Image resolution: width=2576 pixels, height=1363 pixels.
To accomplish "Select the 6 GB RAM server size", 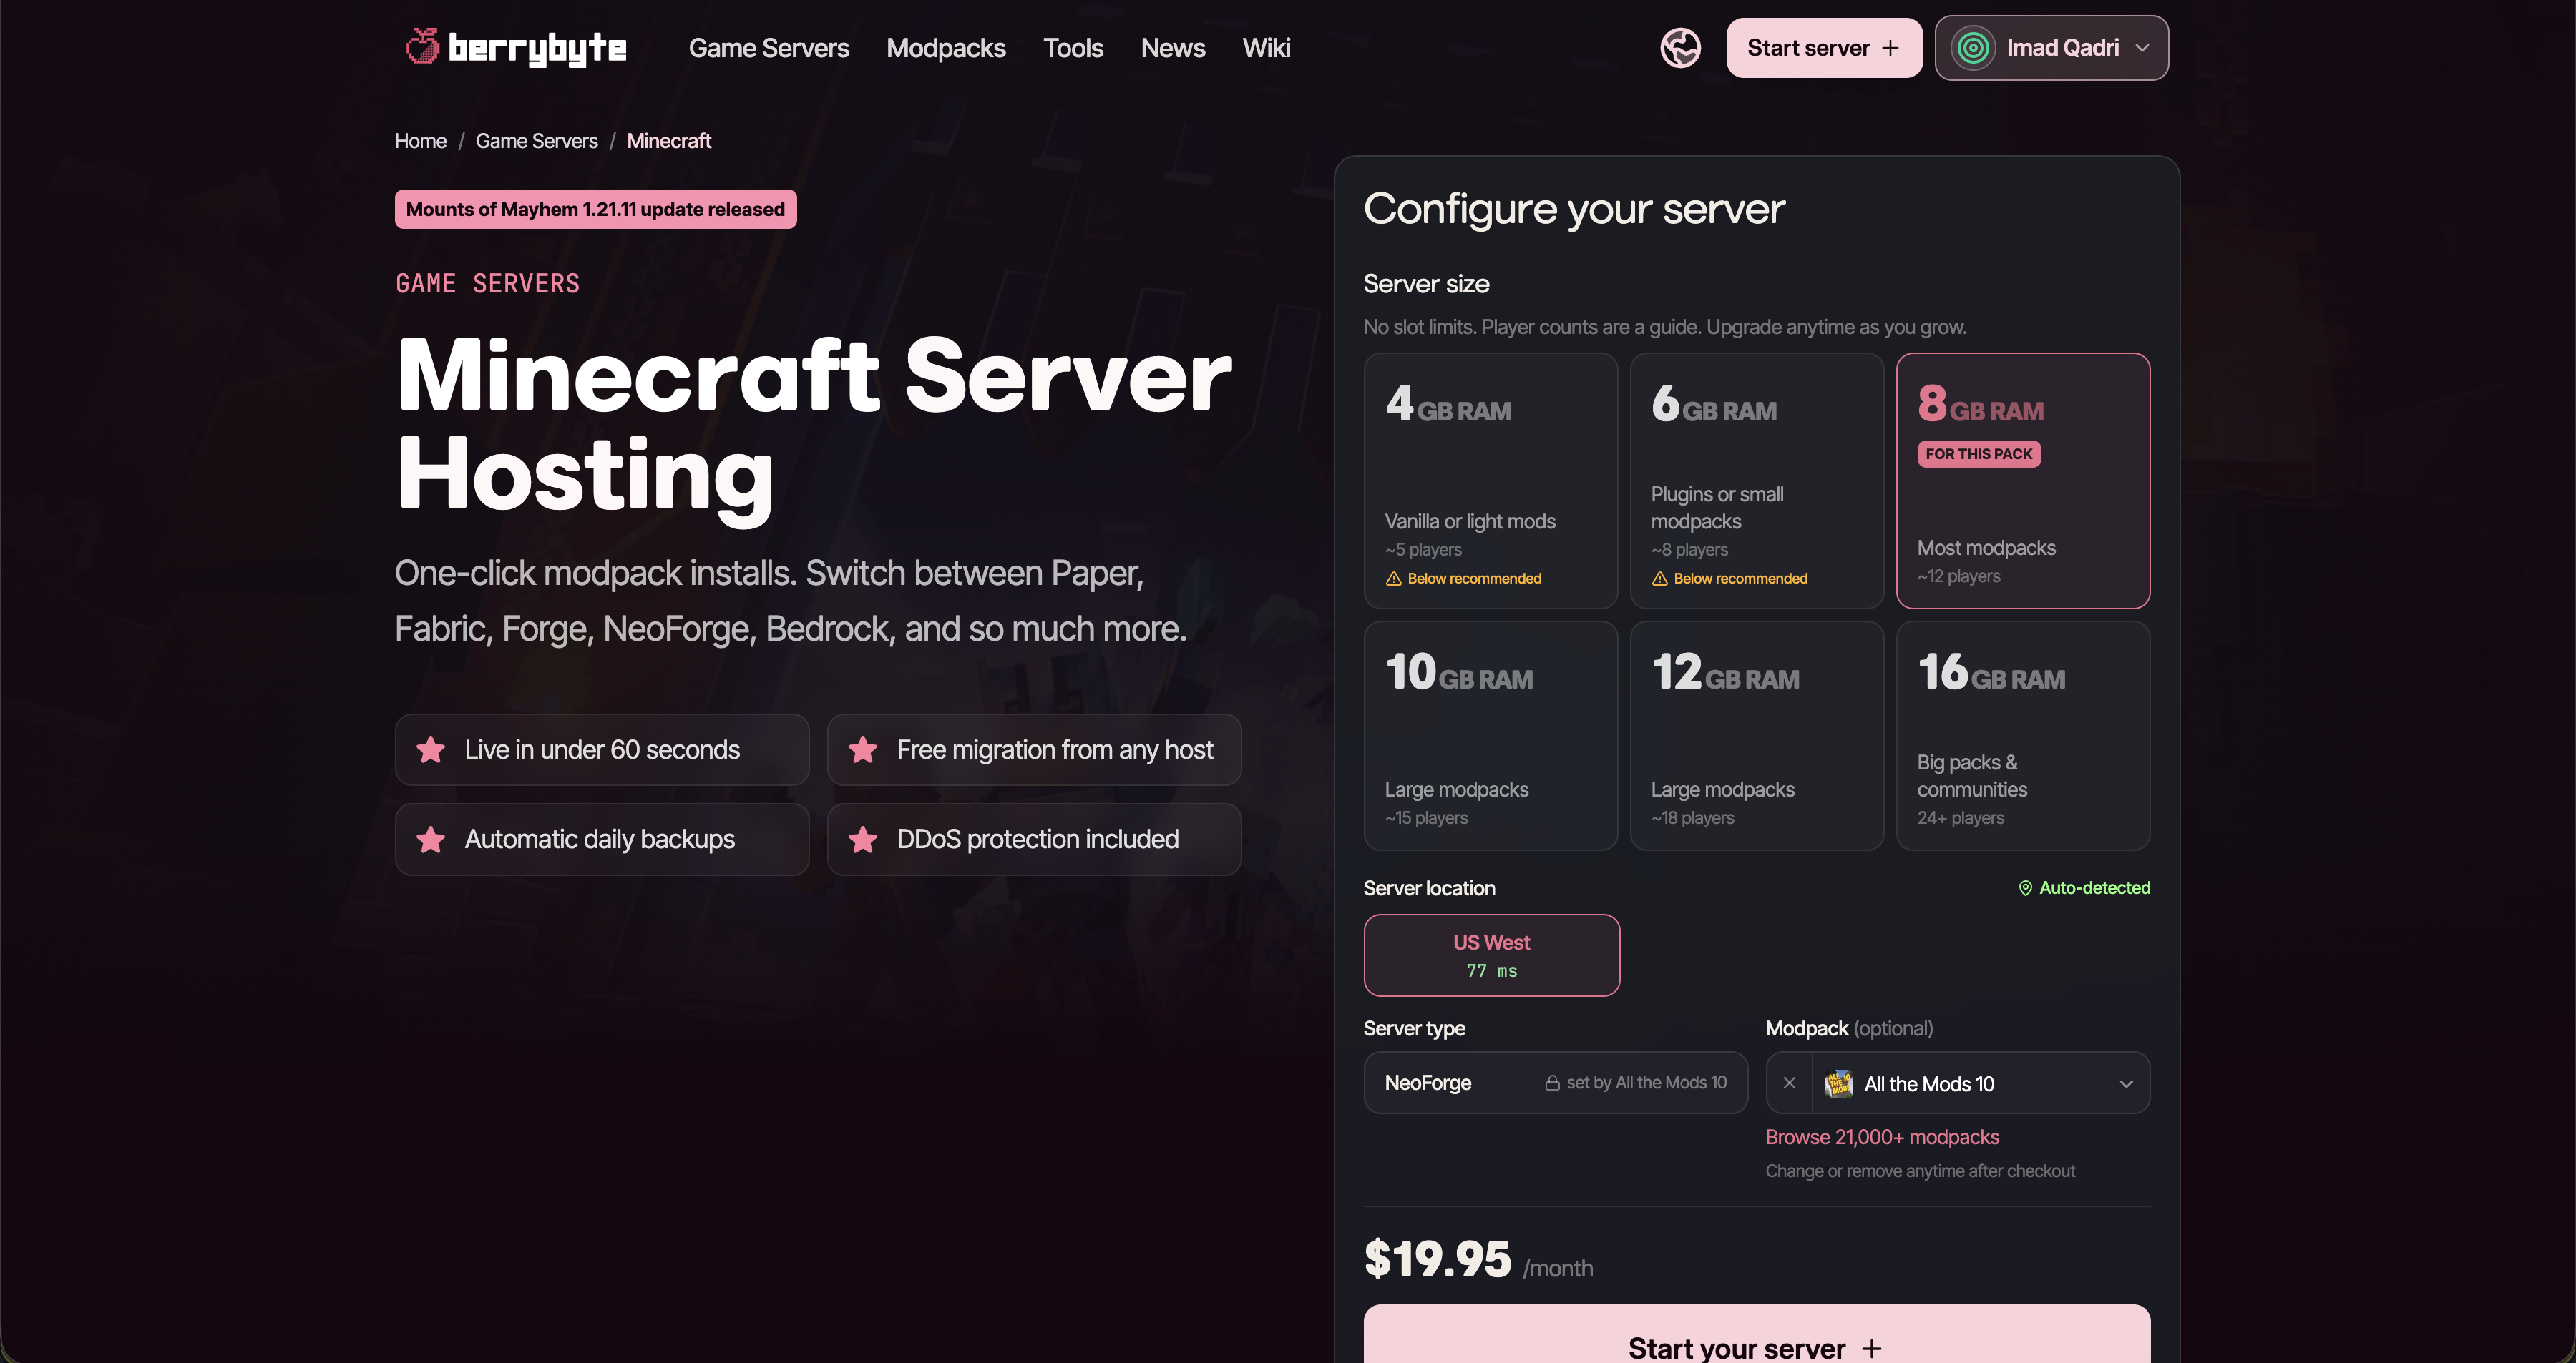I will [1756, 481].
